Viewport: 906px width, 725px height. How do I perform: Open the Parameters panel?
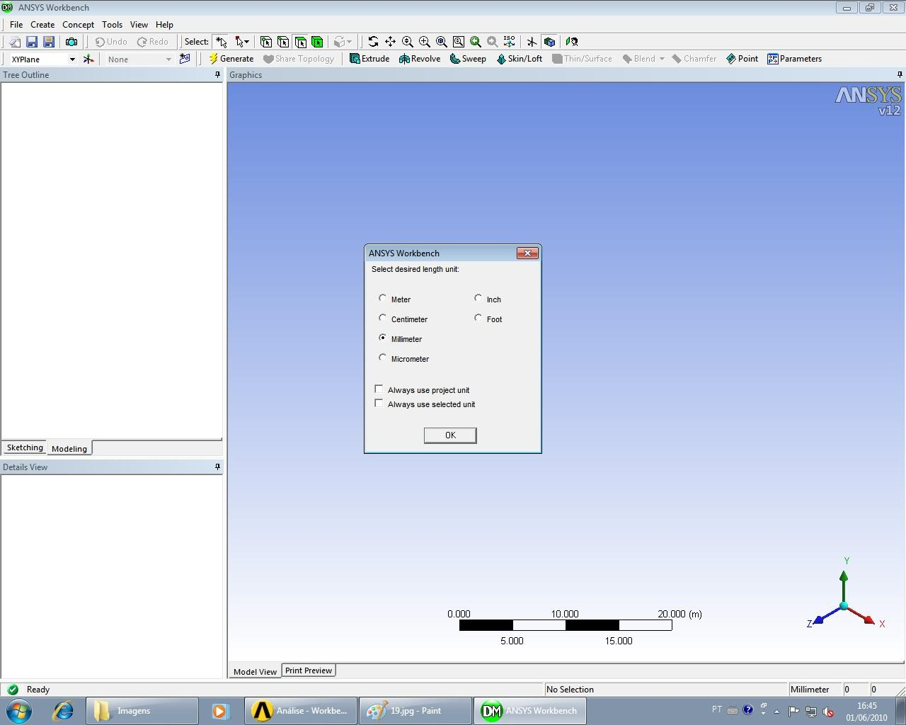click(794, 59)
